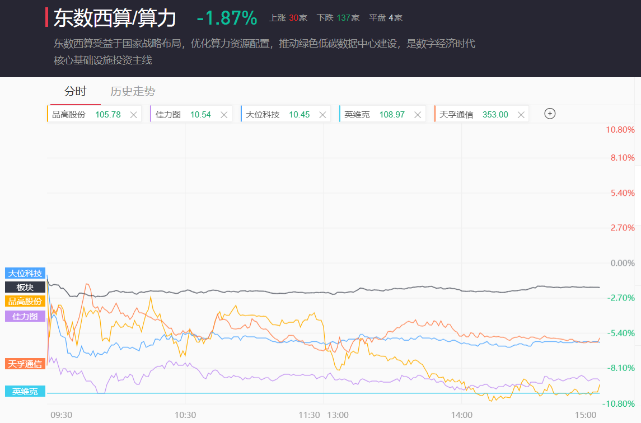641x423 pixels.
Task: Click the plus icon to add stock
Action: point(550,114)
